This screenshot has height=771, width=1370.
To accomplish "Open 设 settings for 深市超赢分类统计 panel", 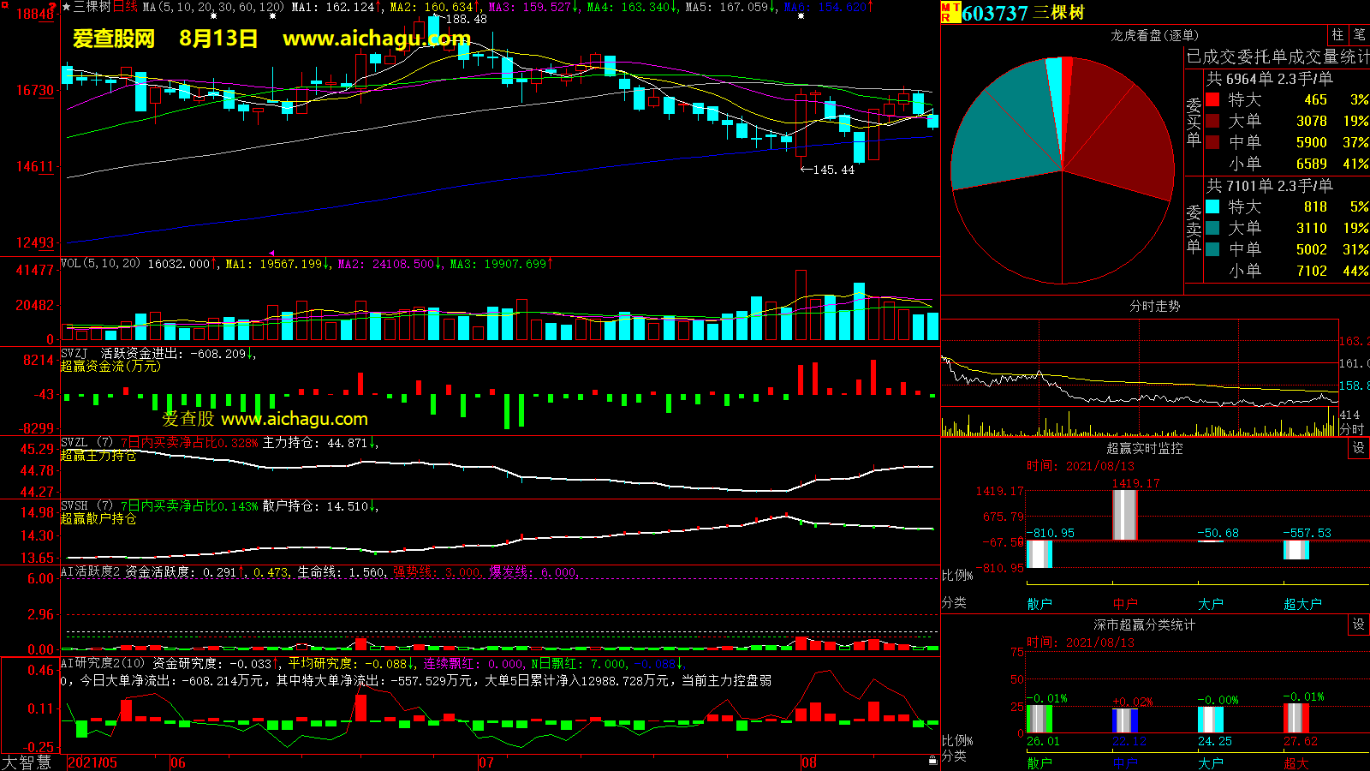I will point(1359,625).
